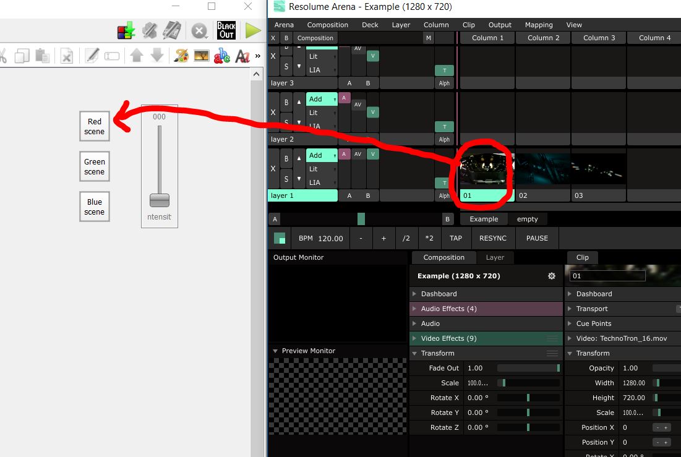The height and width of the screenshot is (457, 681).
Task: Click the landscape picture background image icon
Action: point(201,56)
